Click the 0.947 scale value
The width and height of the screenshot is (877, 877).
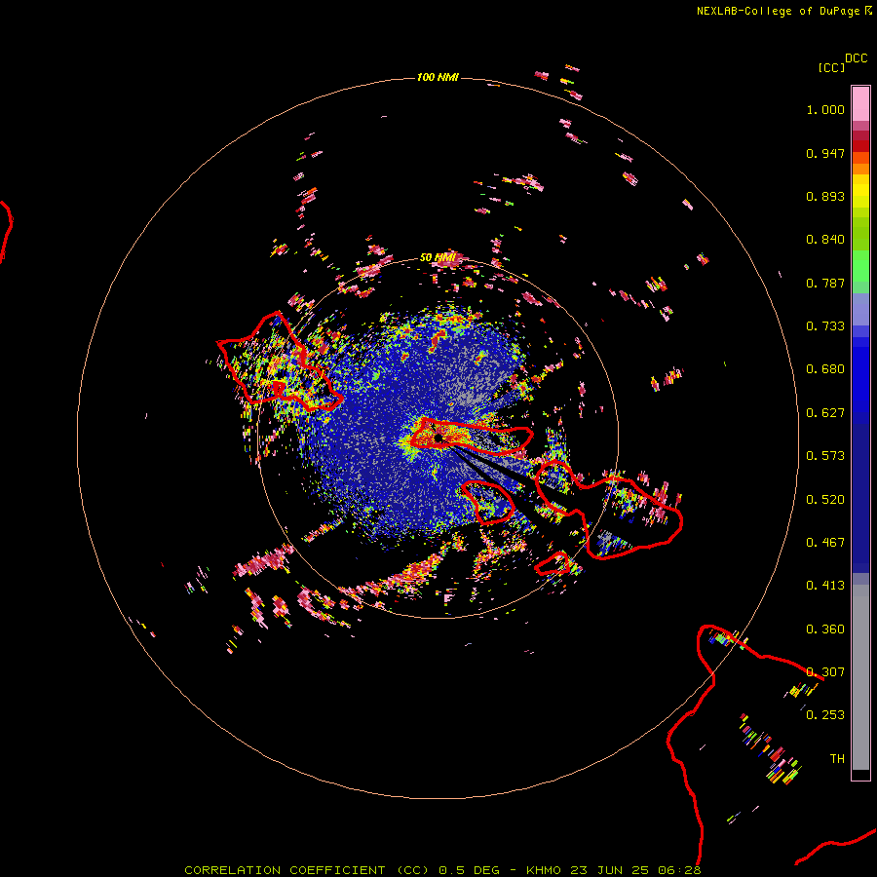coord(825,153)
